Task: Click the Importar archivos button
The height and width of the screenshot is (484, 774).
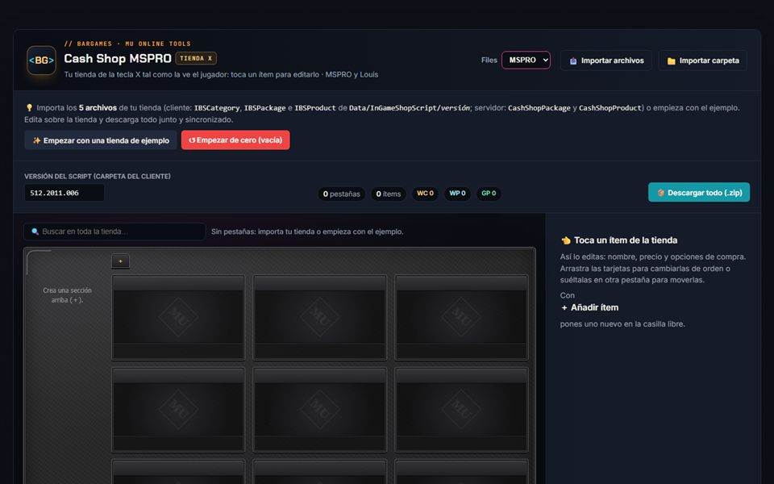Action: (x=606, y=60)
